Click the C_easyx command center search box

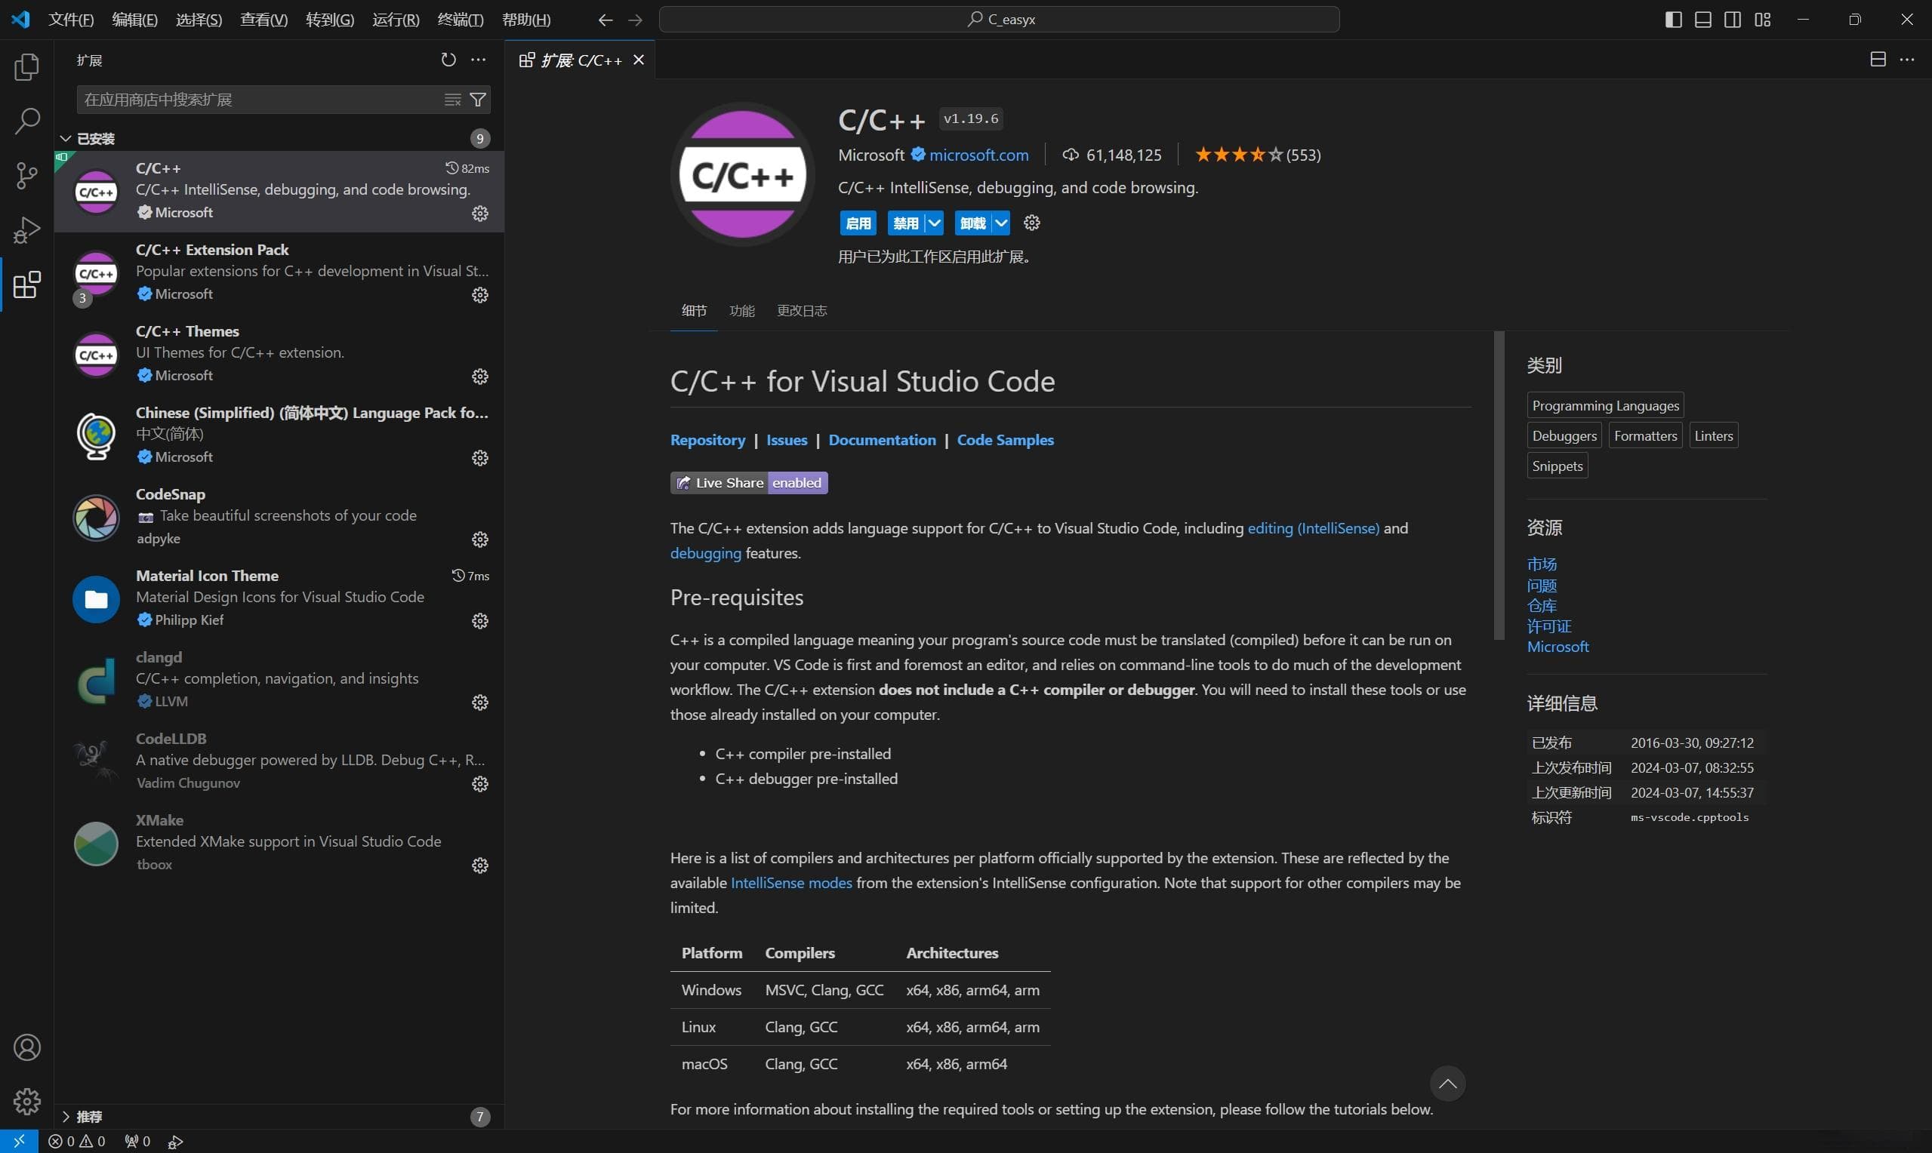(x=999, y=20)
